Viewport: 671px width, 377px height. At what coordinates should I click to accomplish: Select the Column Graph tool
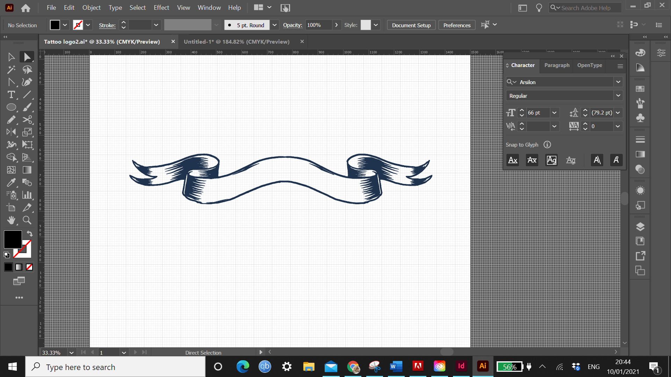point(27,195)
